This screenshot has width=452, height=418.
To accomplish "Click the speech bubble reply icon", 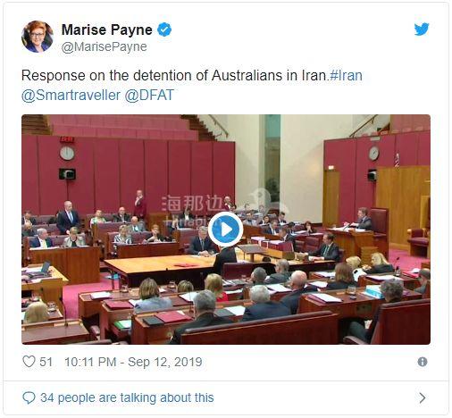I will (29, 397).
